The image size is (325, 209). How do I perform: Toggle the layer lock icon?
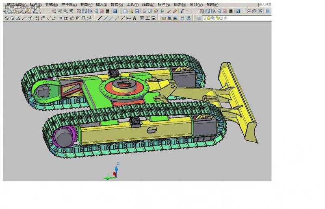(217, 18)
